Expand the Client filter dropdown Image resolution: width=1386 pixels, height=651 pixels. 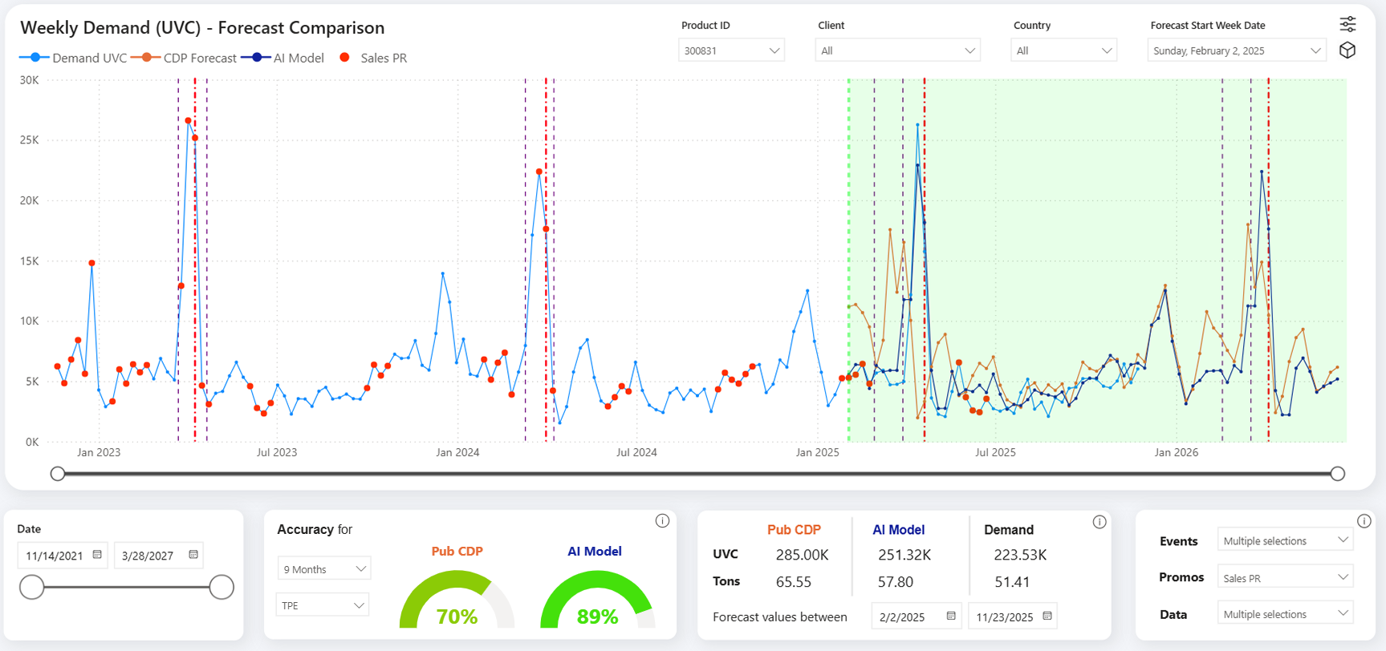(897, 51)
